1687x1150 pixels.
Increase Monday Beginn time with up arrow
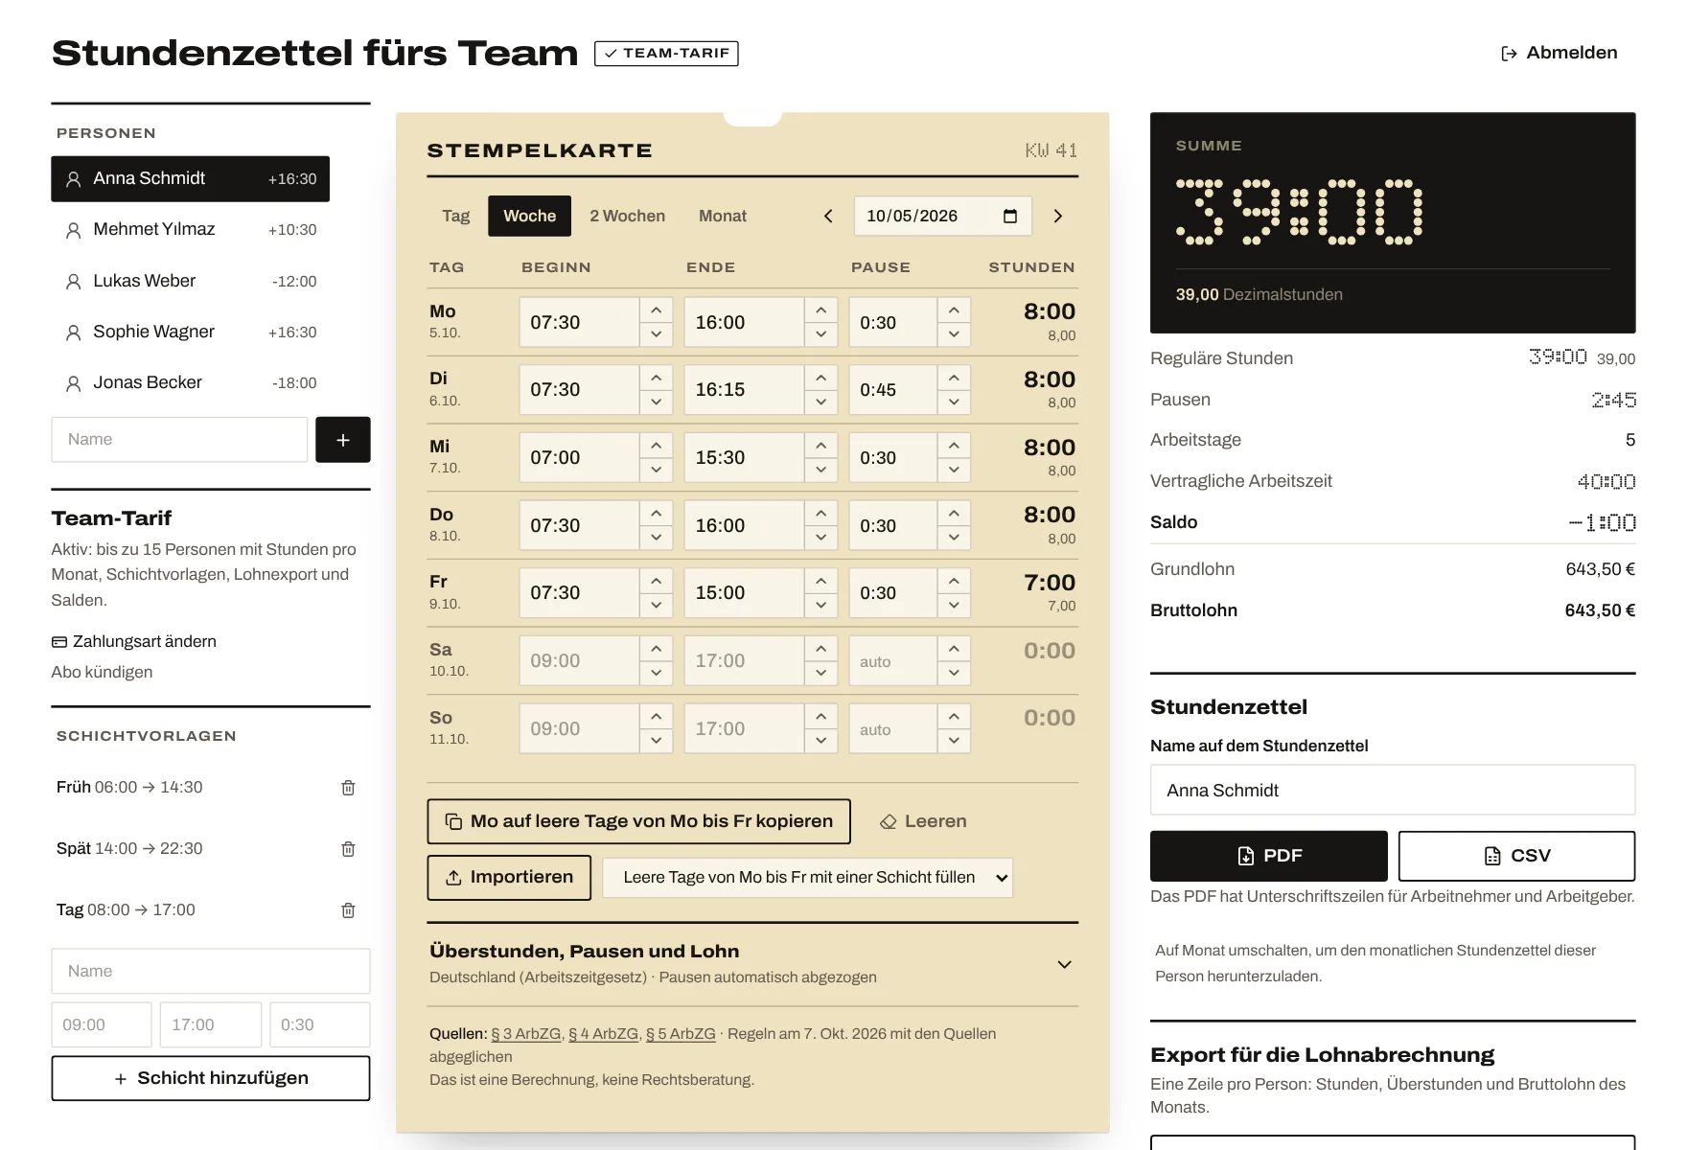pyautogui.click(x=656, y=310)
